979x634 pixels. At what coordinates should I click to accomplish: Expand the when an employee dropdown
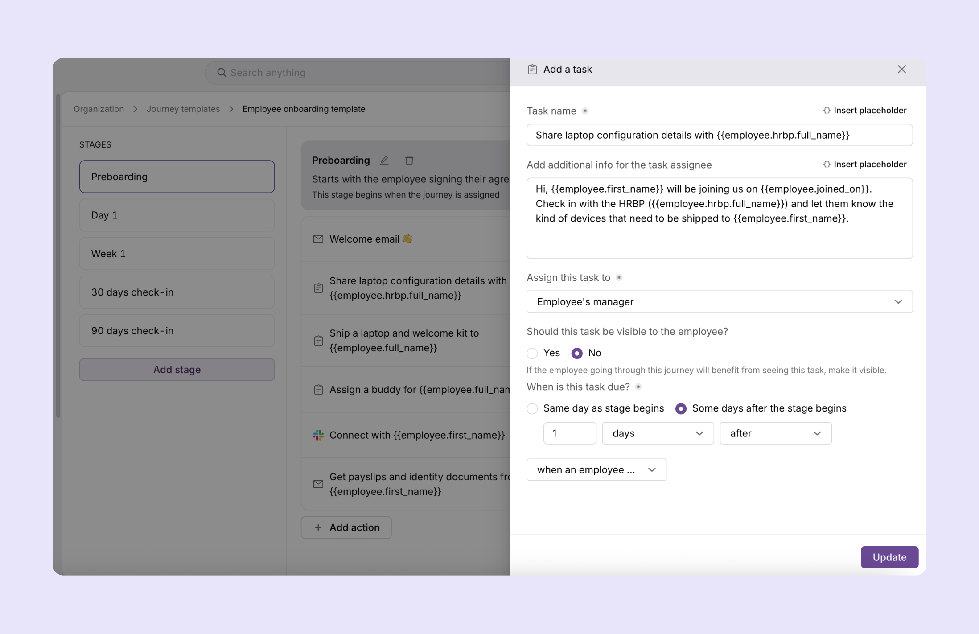tap(596, 469)
